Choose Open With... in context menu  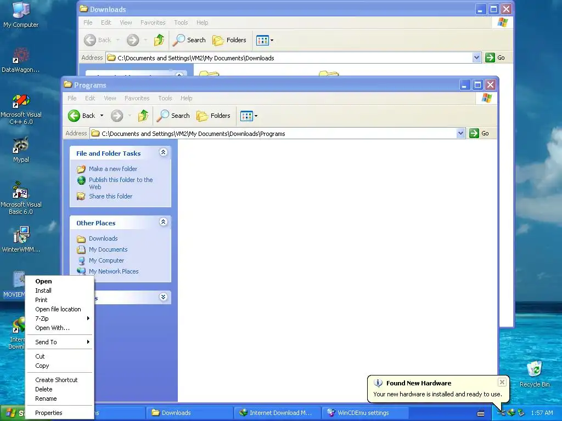click(59, 328)
